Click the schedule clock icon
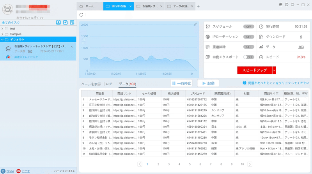 coord(208,26)
